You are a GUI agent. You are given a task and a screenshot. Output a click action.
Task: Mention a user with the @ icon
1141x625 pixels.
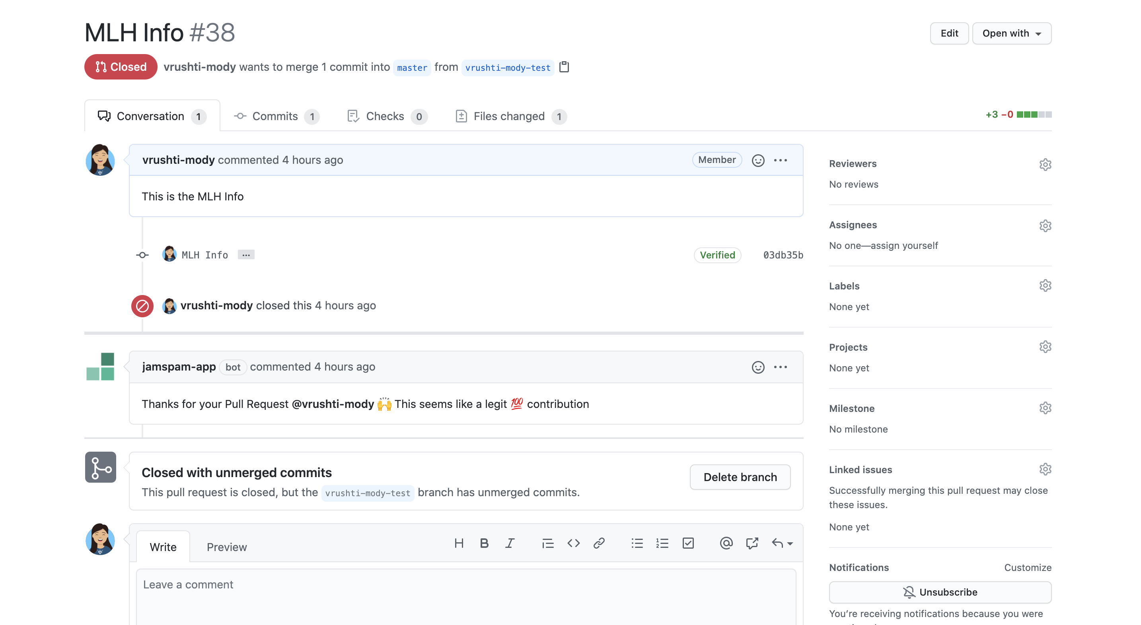pyautogui.click(x=726, y=543)
